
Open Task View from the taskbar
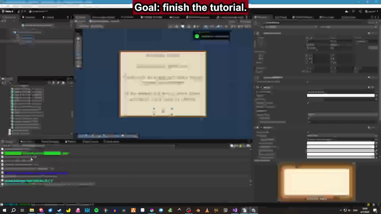point(22,210)
